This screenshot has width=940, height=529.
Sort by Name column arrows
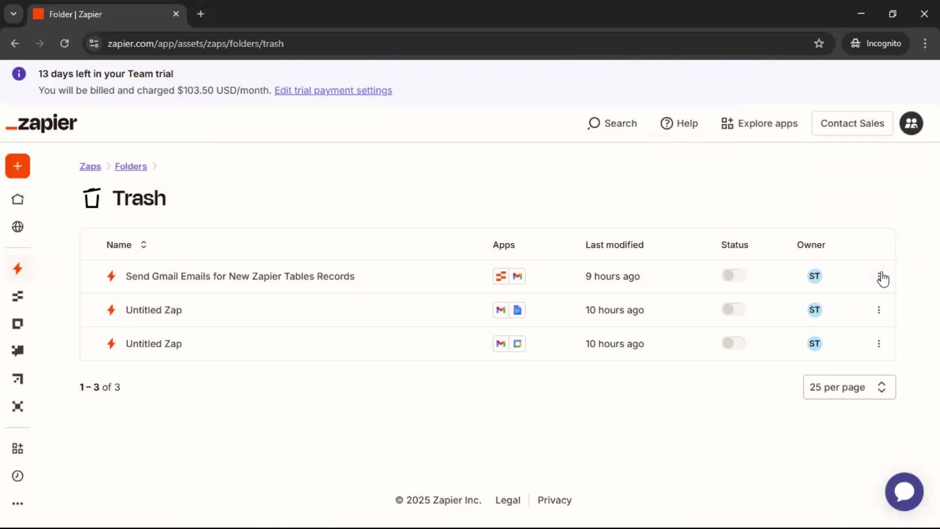(143, 245)
